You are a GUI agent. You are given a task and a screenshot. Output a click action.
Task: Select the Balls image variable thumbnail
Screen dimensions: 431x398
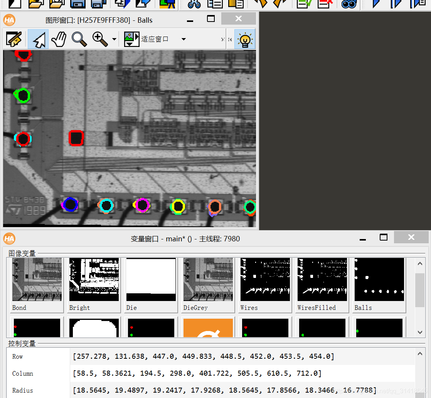pos(379,279)
